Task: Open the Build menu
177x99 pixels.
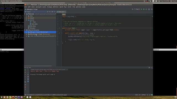Action: 61,7
